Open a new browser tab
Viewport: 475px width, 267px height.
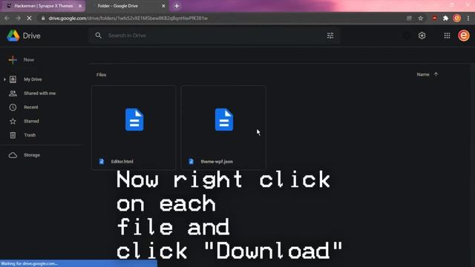tap(177, 6)
